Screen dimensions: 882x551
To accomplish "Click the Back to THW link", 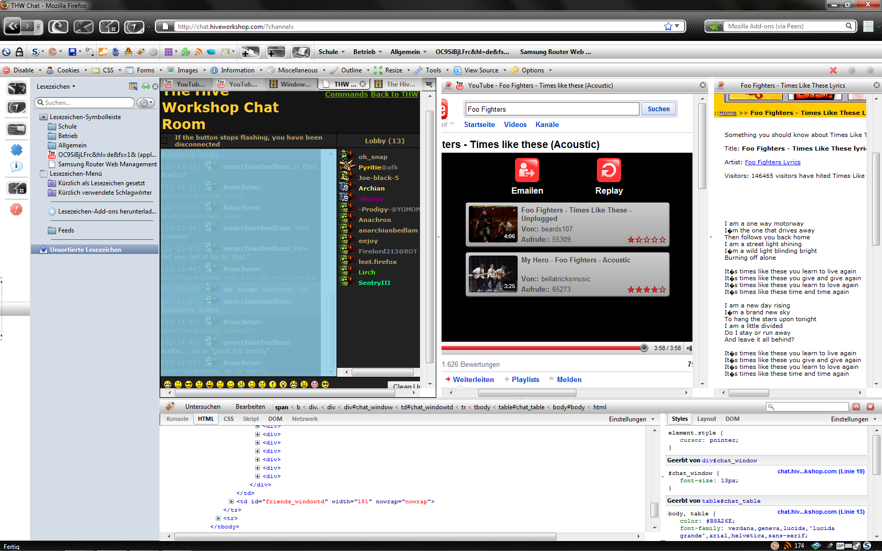I will tap(394, 94).
